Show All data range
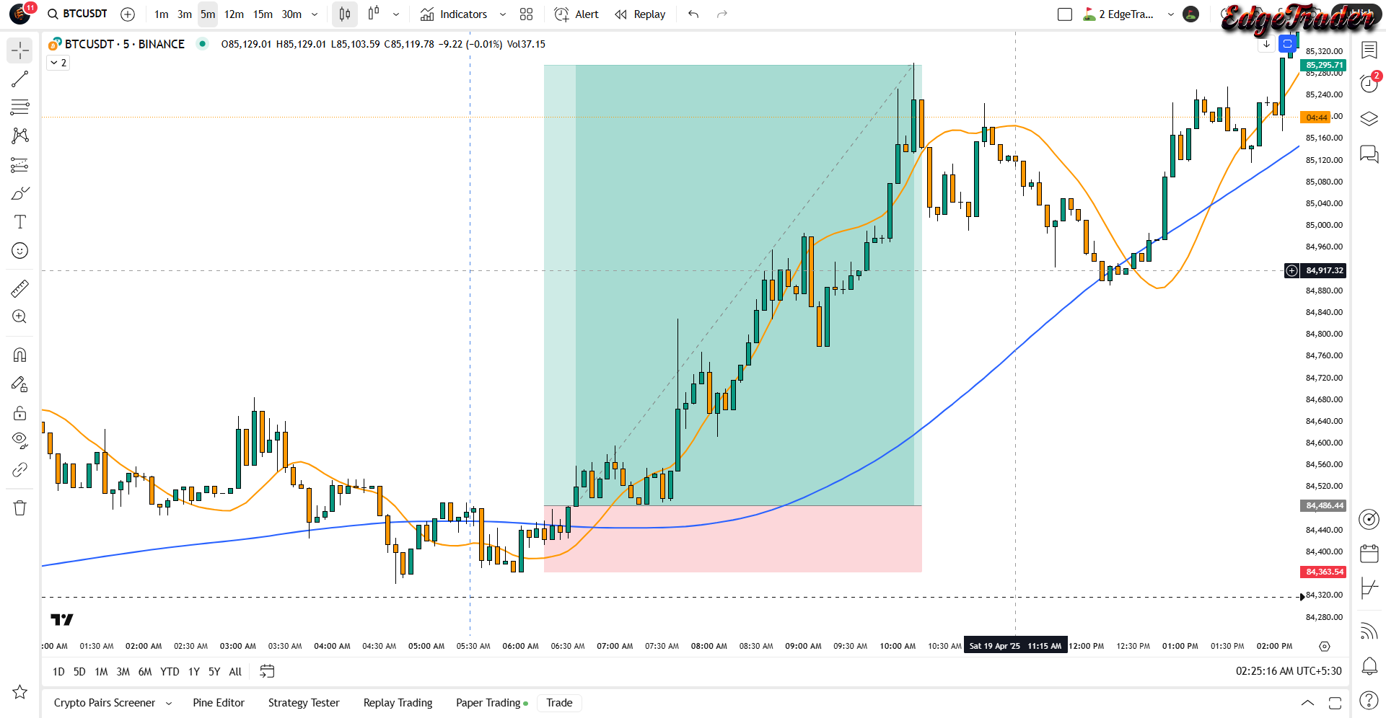The height and width of the screenshot is (718, 1386). (x=235, y=671)
